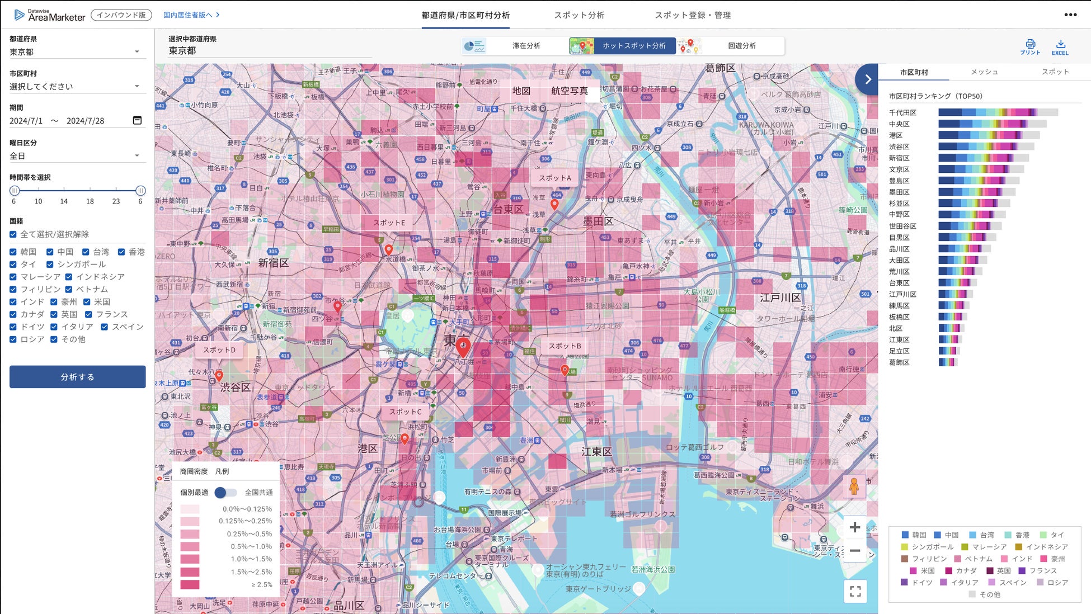Click the プリント printer icon
The width and height of the screenshot is (1091, 614).
1030,45
